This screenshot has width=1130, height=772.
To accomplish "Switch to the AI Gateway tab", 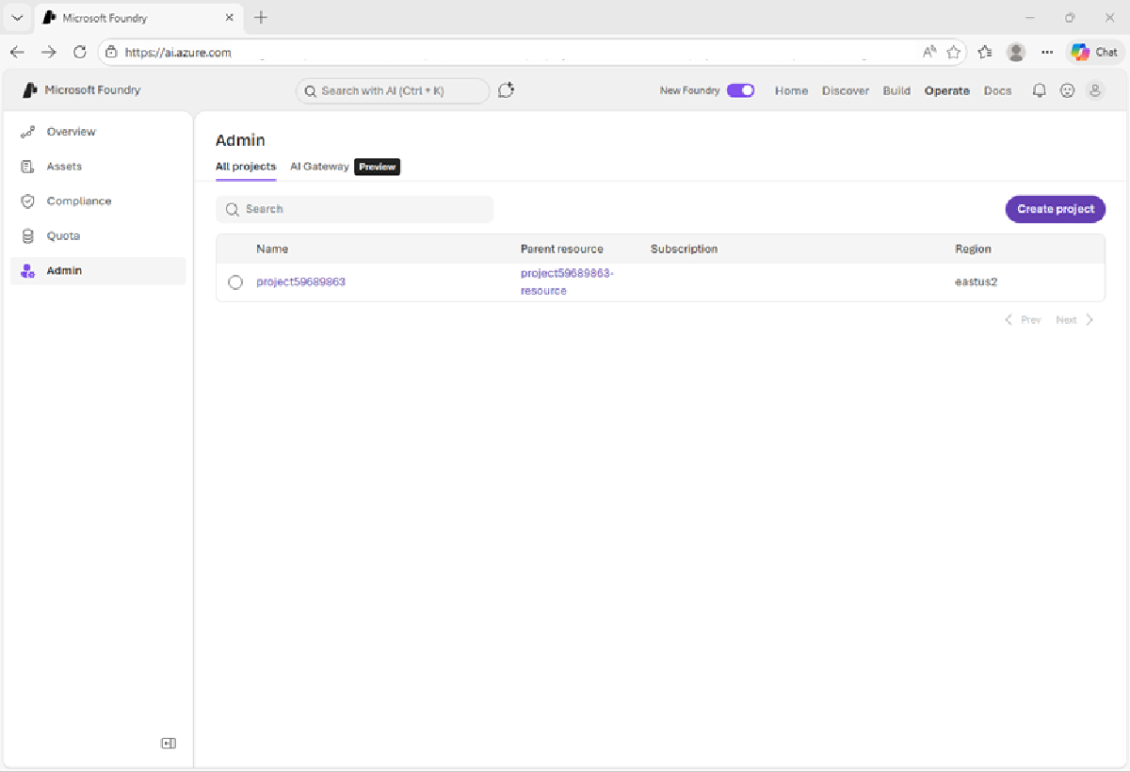I will pyautogui.click(x=319, y=167).
